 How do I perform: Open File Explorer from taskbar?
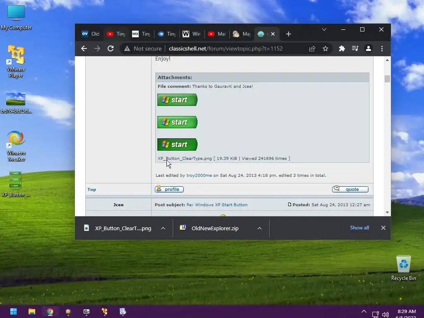click(31, 311)
